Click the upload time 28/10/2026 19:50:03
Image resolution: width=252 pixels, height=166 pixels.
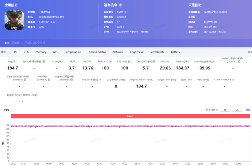[x=215, y=32]
